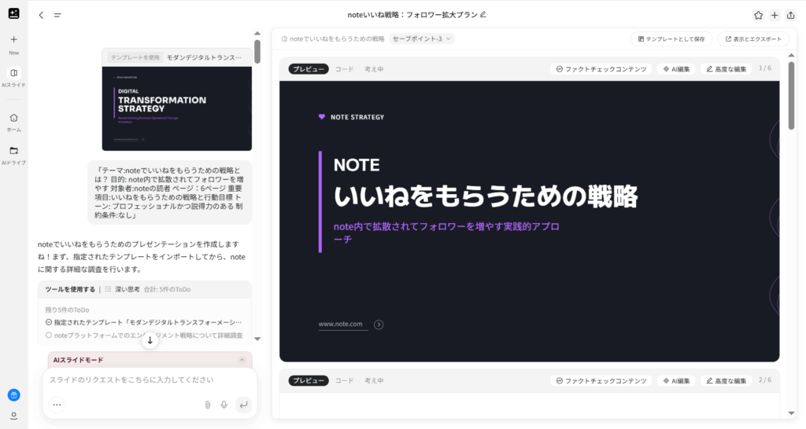The width and height of the screenshot is (806, 429).
Task: Switch to the コード tab on slide 1
Action: click(x=344, y=69)
